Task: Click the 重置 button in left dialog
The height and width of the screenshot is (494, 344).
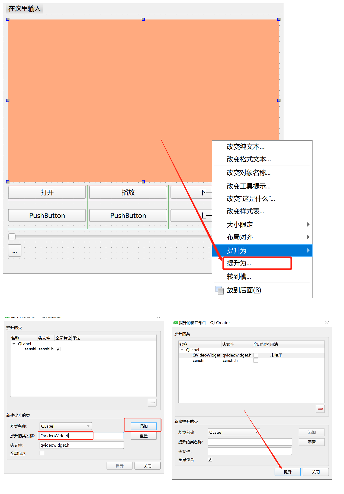Action: pyautogui.click(x=144, y=436)
